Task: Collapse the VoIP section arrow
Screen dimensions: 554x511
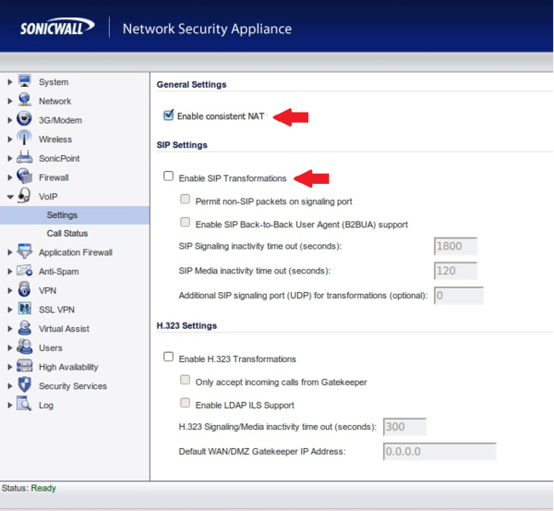Action: [x=9, y=197]
